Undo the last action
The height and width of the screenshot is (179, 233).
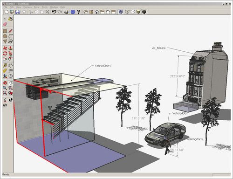(54, 12)
